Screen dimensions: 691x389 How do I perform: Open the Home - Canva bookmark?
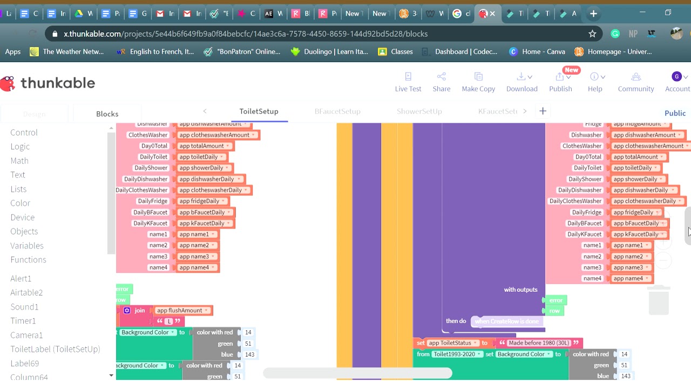(x=537, y=52)
